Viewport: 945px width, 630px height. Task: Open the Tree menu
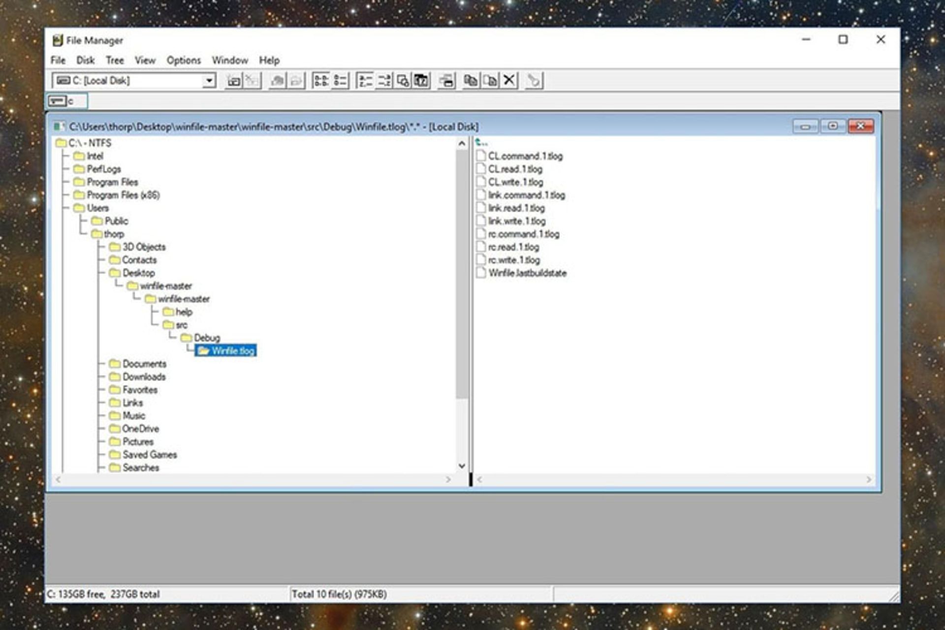(x=114, y=61)
